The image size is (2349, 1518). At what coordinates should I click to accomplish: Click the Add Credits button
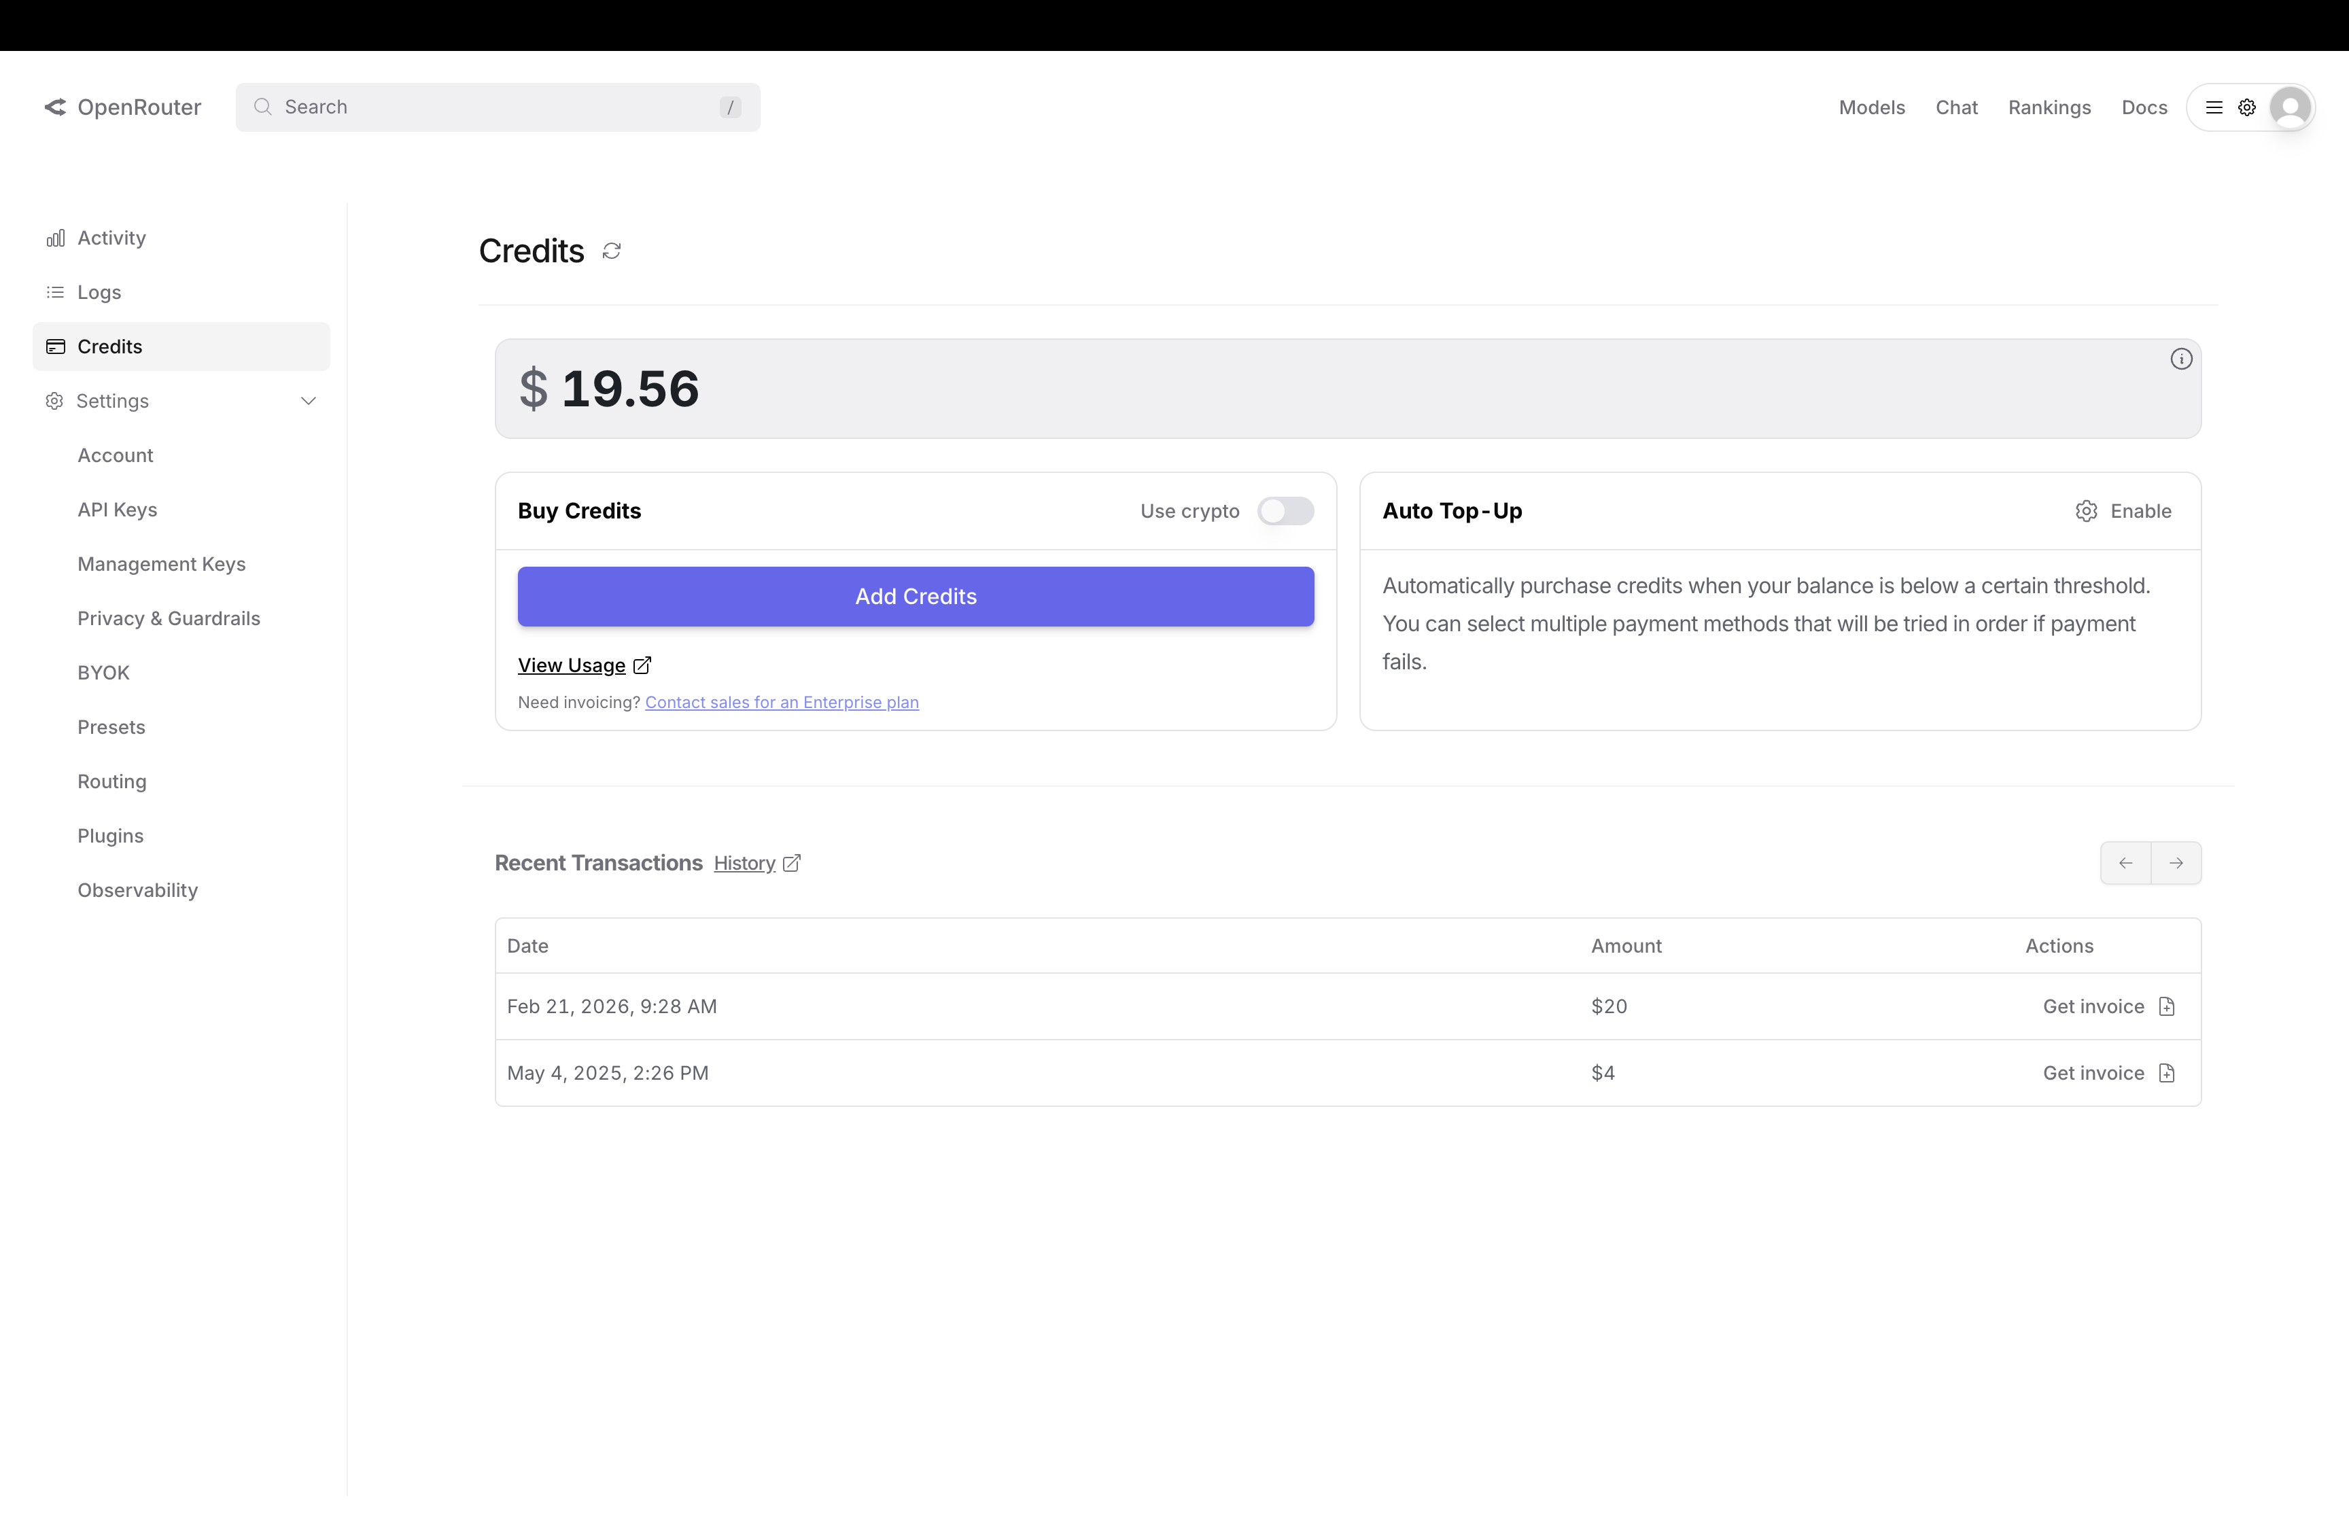pos(915,595)
